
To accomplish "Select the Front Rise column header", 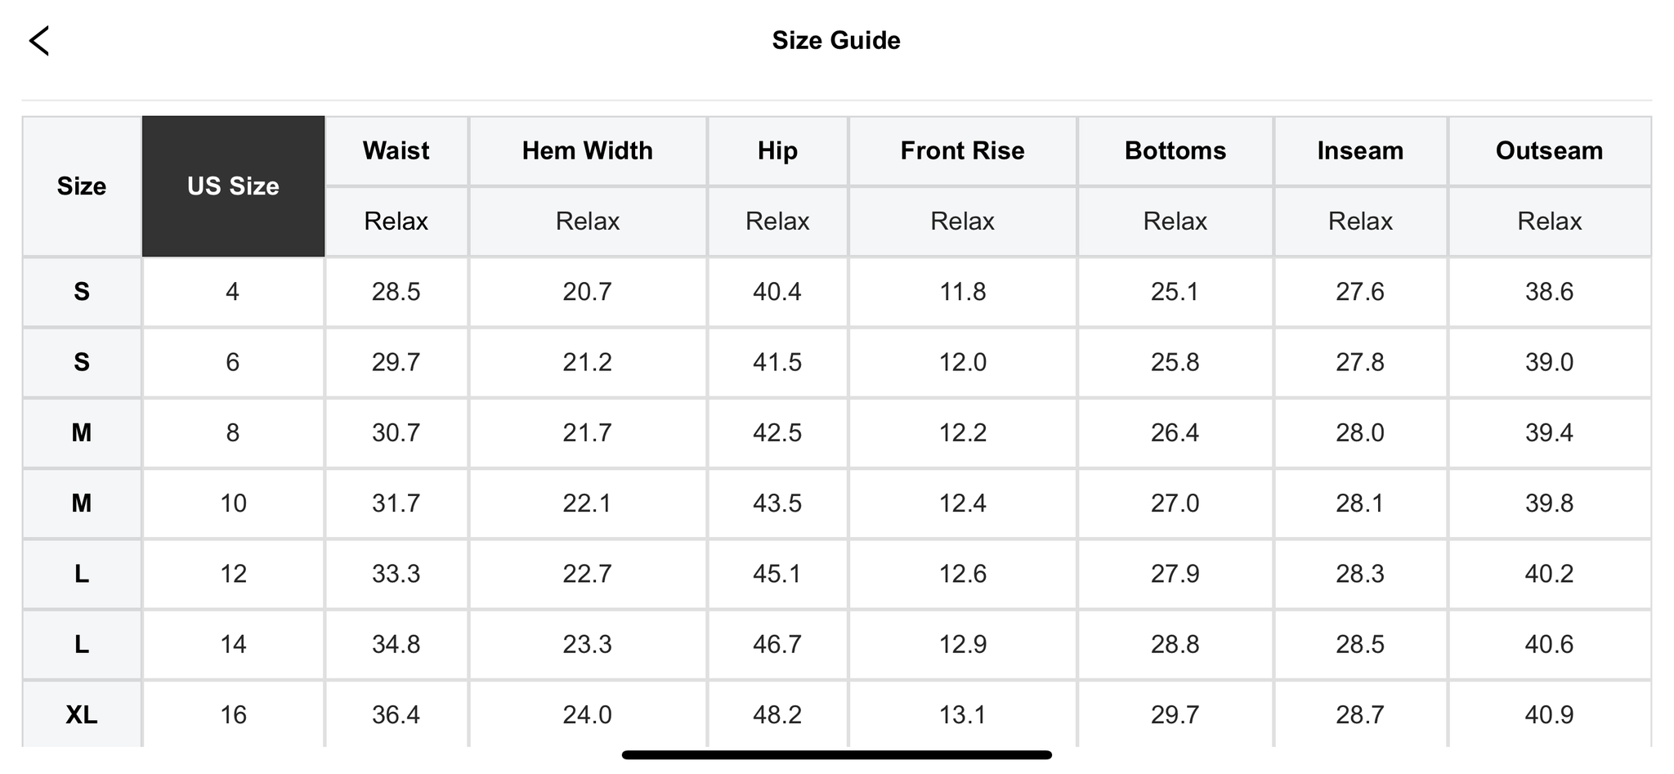I will point(962,150).
